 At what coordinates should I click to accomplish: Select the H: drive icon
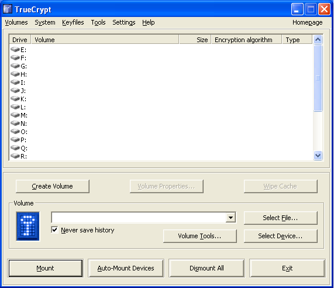tap(15, 74)
